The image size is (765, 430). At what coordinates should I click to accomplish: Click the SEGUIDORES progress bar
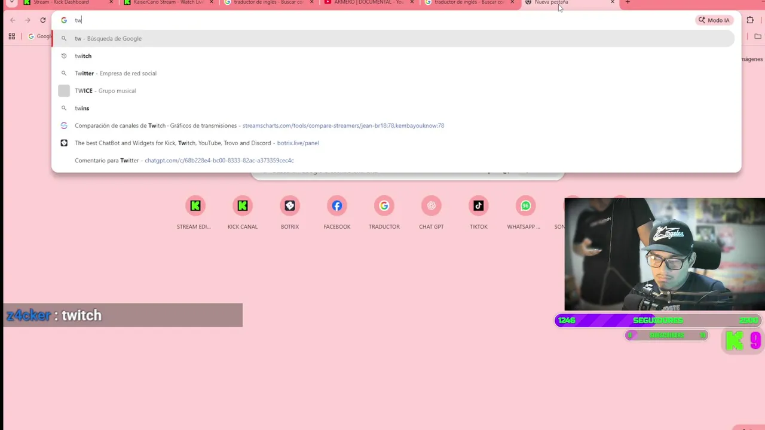pos(658,321)
